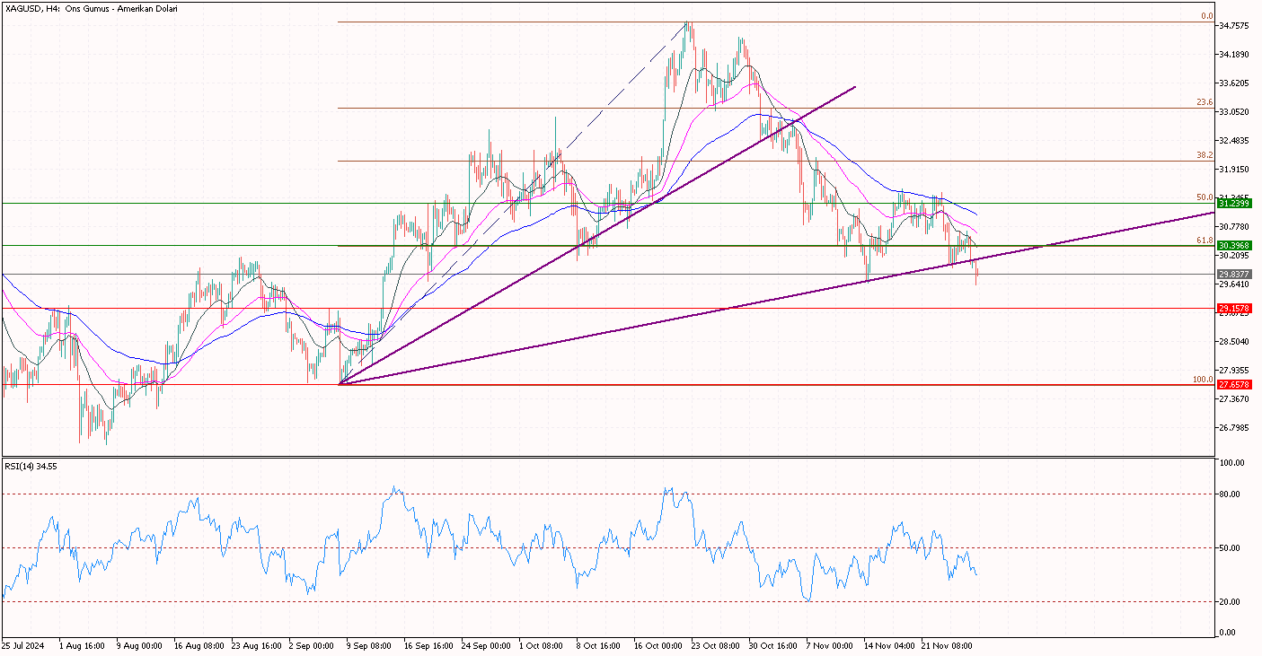Click the red 27.6578 price label
The image size is (1262, 656).
(x=1234, y=384)
